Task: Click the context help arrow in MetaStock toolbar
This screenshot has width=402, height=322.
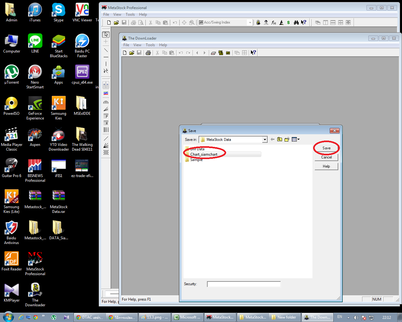Action: (x=304, y=23)
